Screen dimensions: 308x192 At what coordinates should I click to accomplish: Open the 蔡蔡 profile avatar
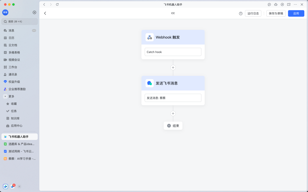5,12
